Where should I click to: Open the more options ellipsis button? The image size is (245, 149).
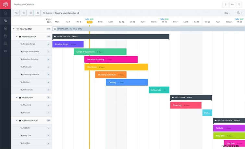point(232,5)
